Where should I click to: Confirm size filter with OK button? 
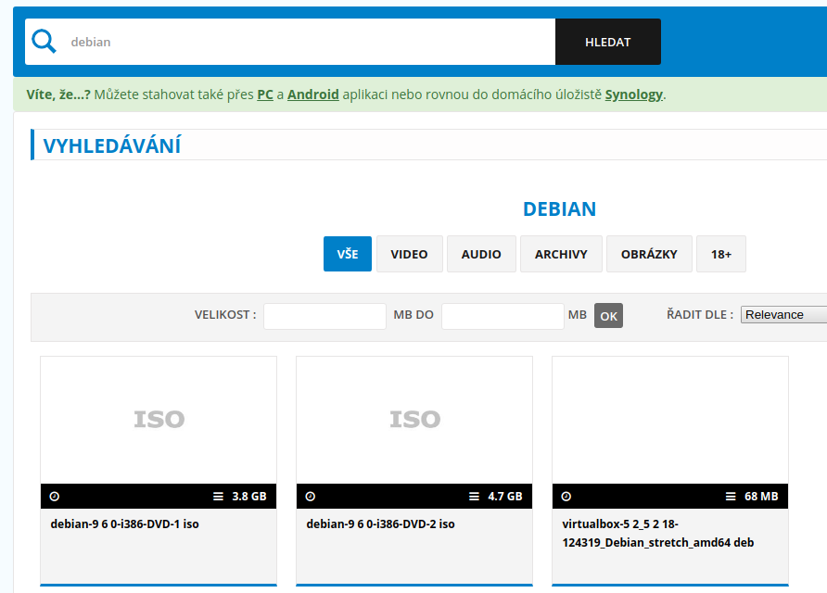click(x=608, y=316)
